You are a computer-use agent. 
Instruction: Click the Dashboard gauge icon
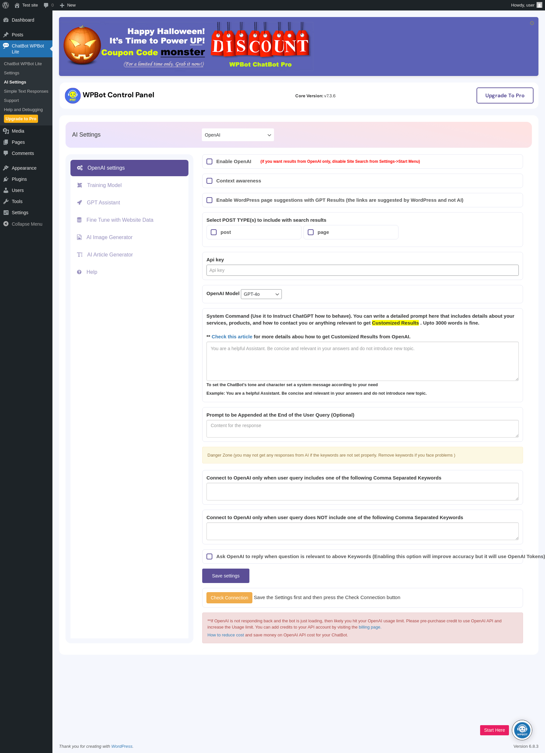tap(6, 20)
